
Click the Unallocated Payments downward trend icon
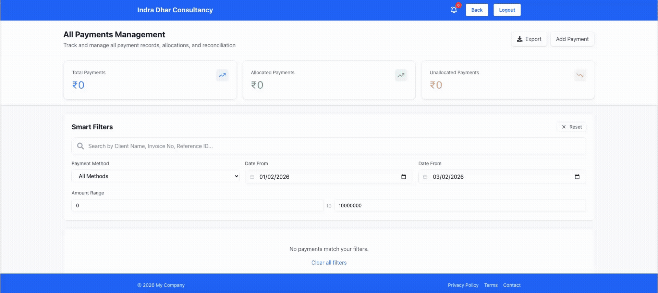(580, 75)
